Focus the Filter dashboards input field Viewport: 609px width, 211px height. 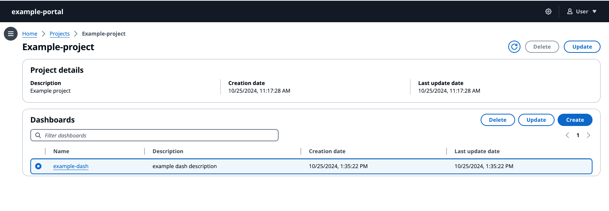click(x=159, y=135)
